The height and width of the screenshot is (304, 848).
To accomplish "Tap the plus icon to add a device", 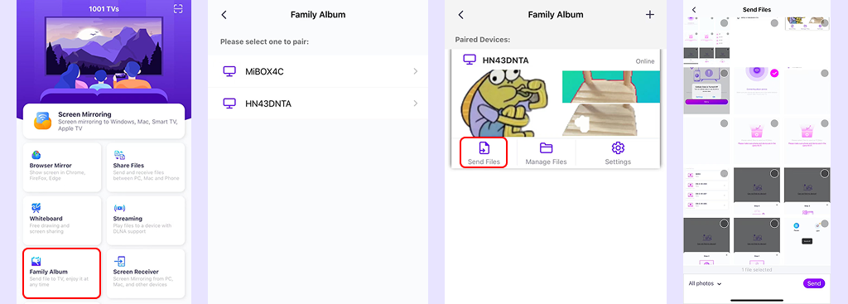I will click(x=650, y=15).
